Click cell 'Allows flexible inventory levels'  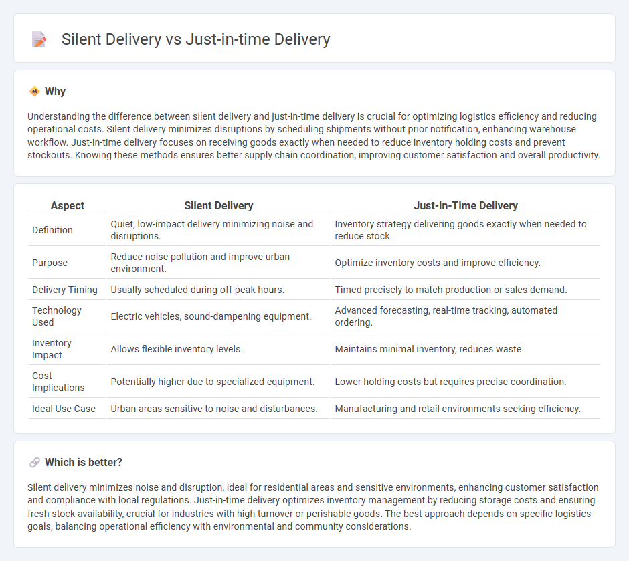pos(219,349)
